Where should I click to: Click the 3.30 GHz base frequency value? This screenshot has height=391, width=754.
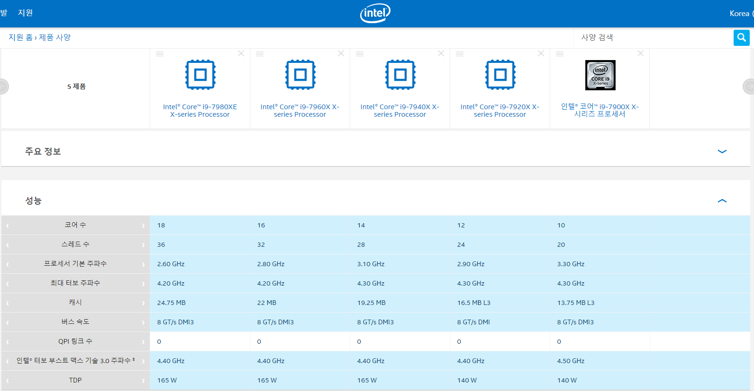(571, 264)
